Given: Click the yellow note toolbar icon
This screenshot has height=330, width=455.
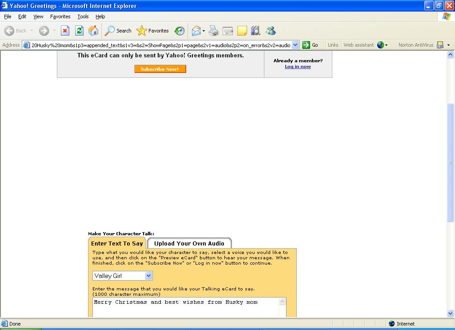Looking at the screenshot, I should [x=242, y=31].
